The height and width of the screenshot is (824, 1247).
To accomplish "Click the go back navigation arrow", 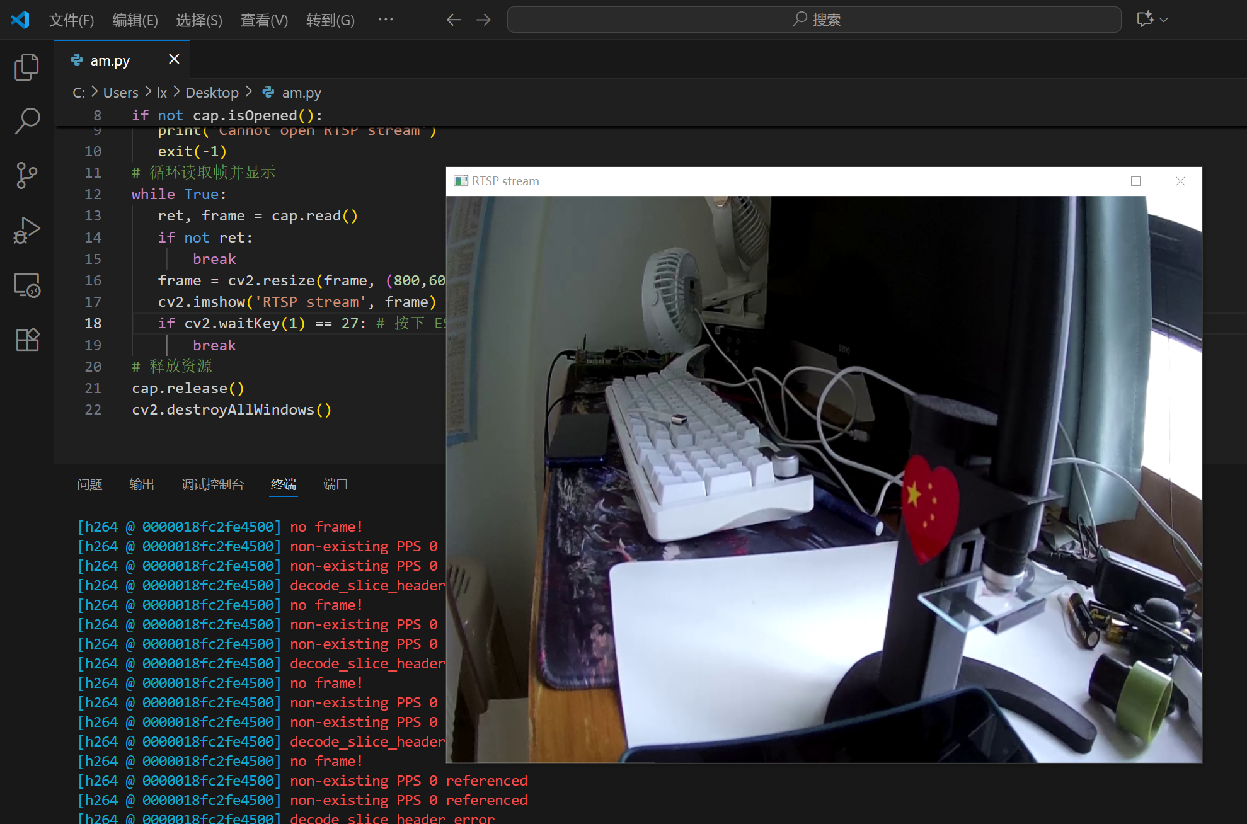I will click(454, 20).
